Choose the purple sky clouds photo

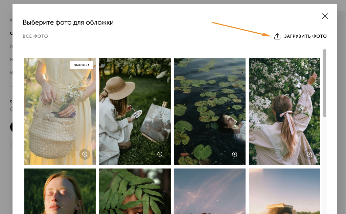click(x=210, y=191)
